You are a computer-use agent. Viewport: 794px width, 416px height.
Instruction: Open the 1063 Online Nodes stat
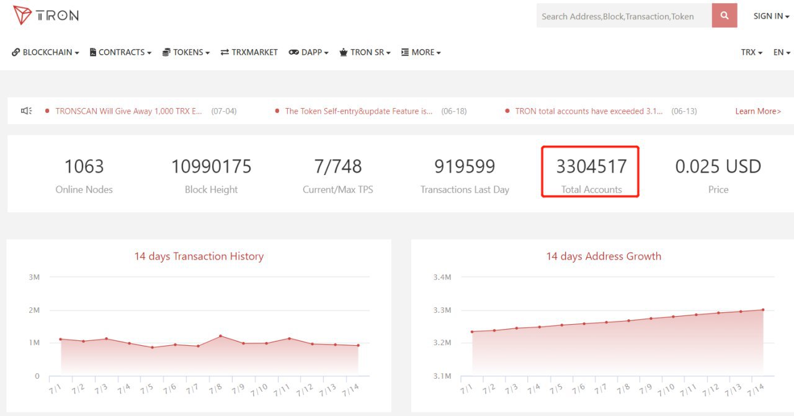[84, 176]
